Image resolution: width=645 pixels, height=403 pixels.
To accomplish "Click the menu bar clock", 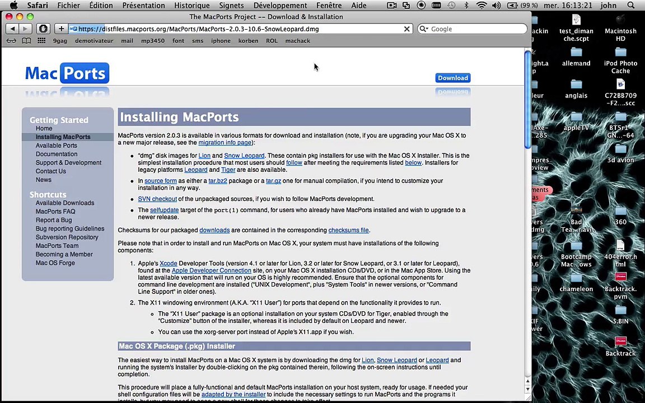I will [x=569, y=6].
